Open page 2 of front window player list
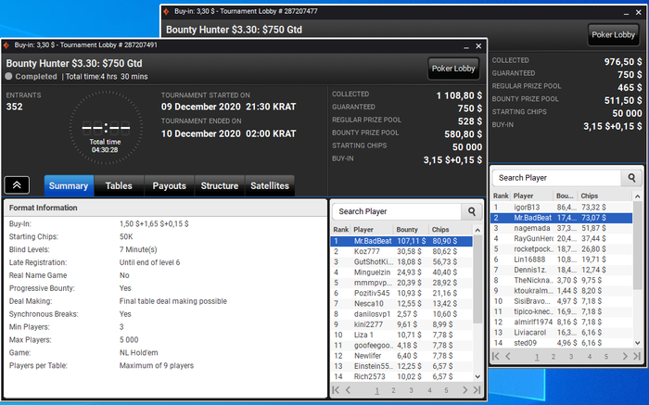 [393, 390]
